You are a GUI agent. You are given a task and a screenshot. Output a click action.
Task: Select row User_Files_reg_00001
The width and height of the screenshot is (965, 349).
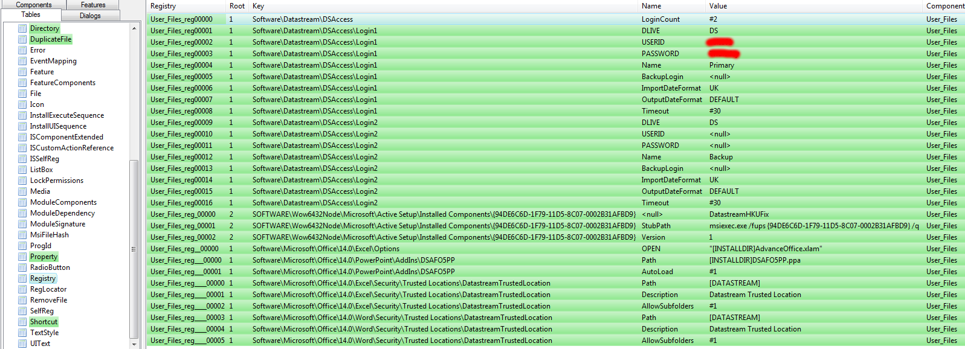tap(555, 226)
